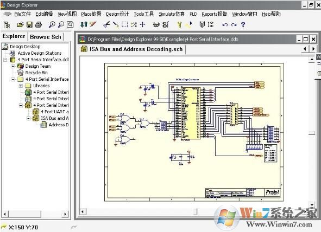Open the Reports 报告 menu
The image size is (321, 232).
tap(215, 14)
